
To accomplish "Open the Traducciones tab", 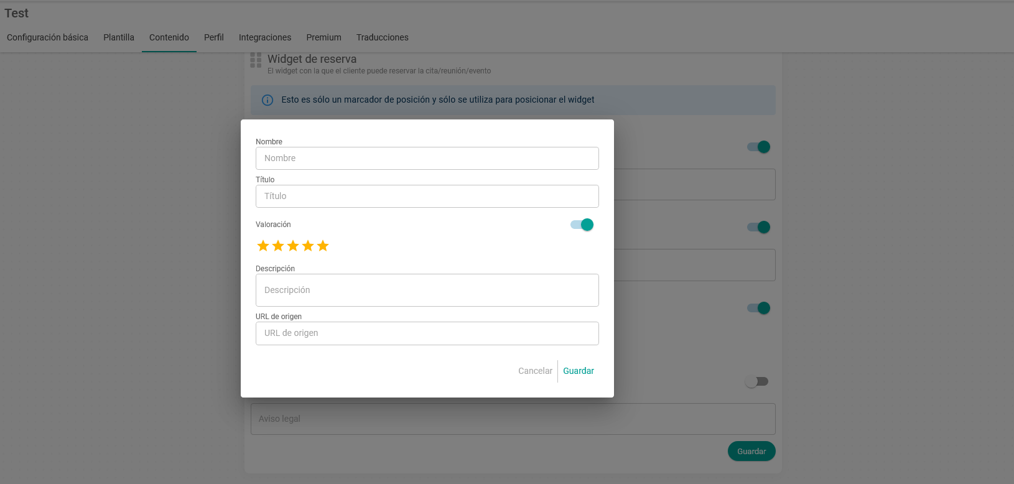I will click(383, 37).
